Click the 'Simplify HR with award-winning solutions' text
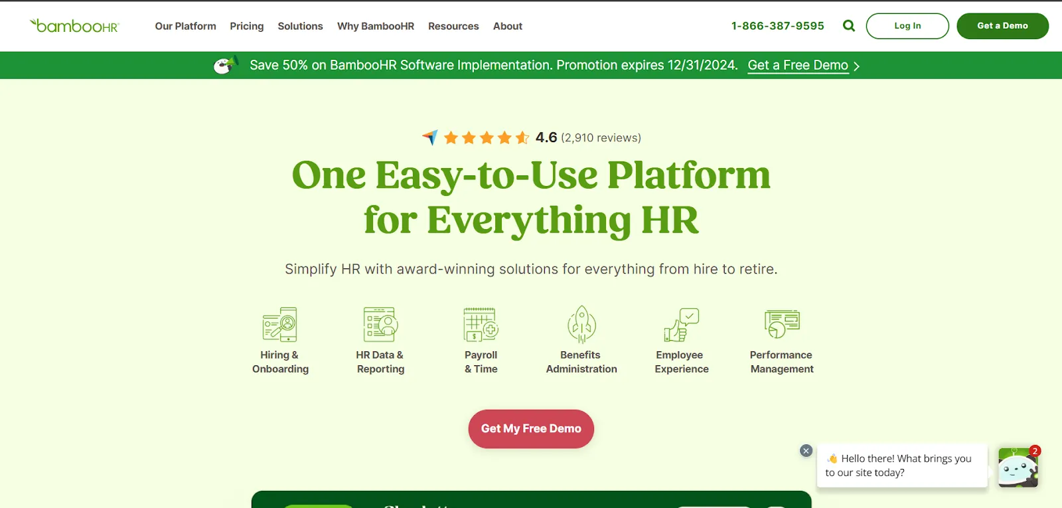The height and width of the screenshot is (508, 1062). coord(531,269)
